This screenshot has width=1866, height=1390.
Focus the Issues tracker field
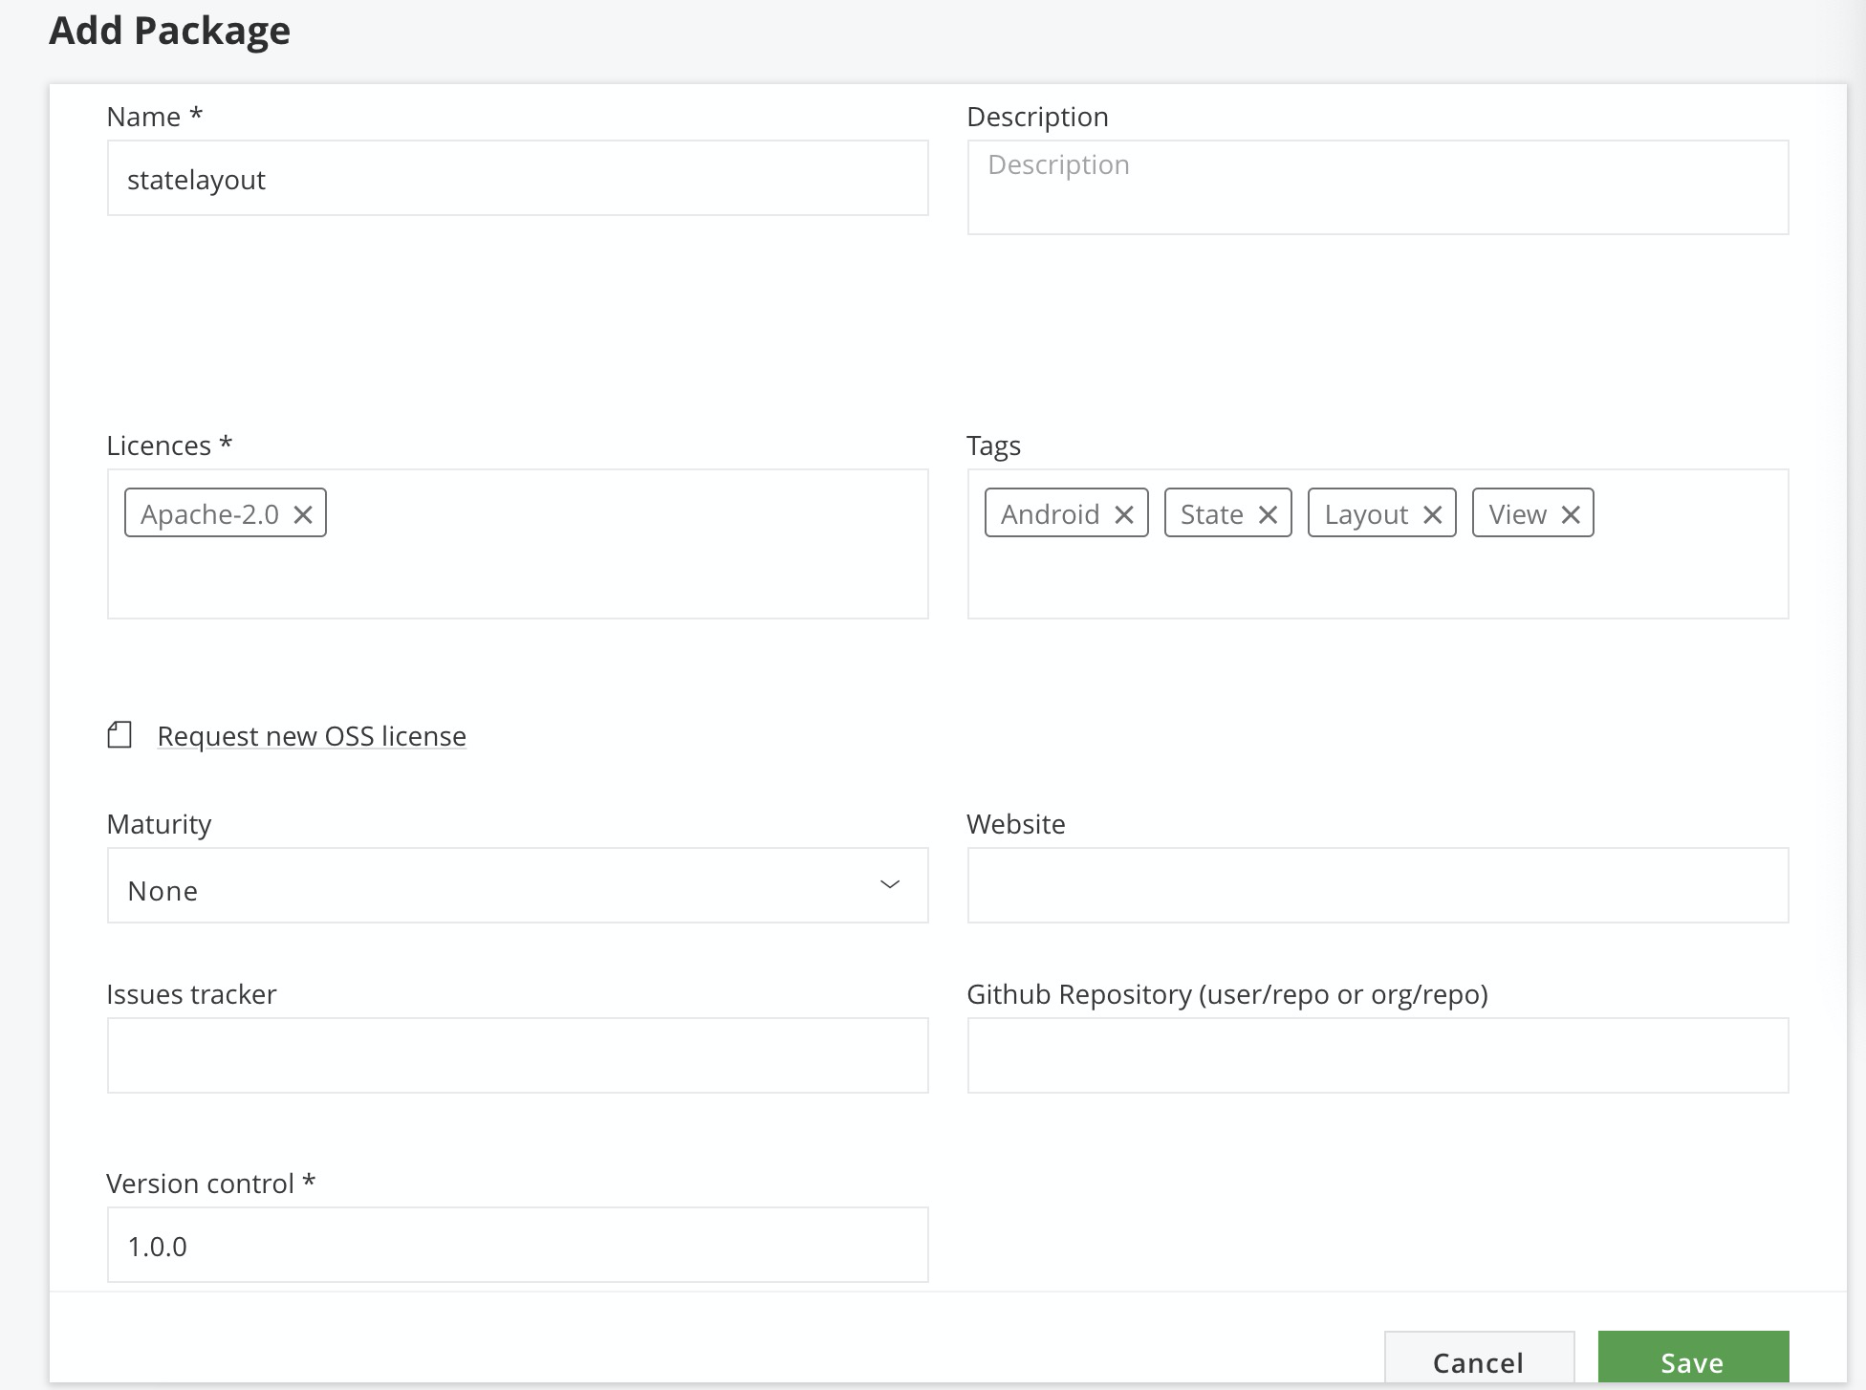[x=517, y=1055]
